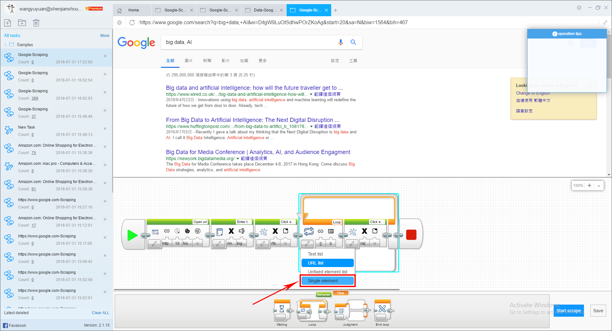Image resolution: width=612 pixels, height=331 pixels.
Task: Click the Google voice search microphone
Action: pyautogui.click(x=341, y=42)
